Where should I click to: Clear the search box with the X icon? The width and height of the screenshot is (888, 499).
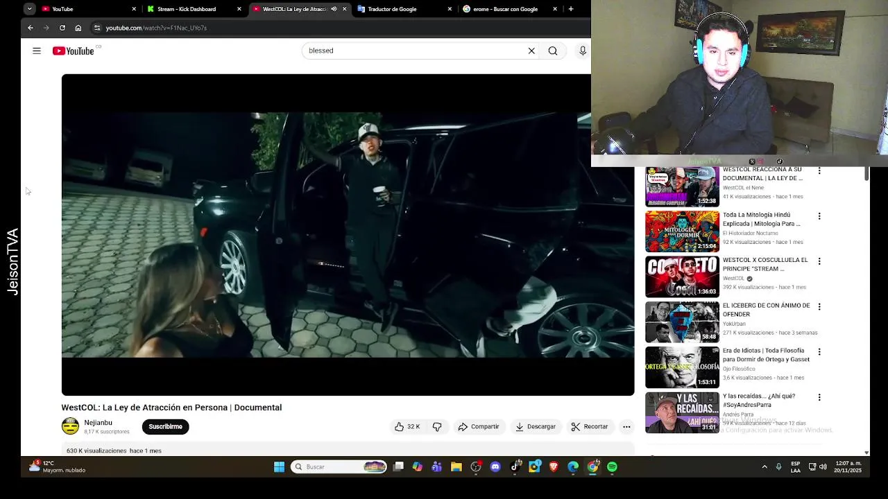(x=531, y=51)
